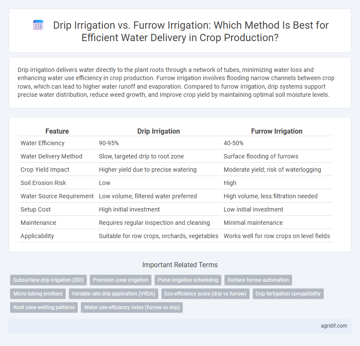
Task: Select the Drip Irrigation column header
Action: 159,131
